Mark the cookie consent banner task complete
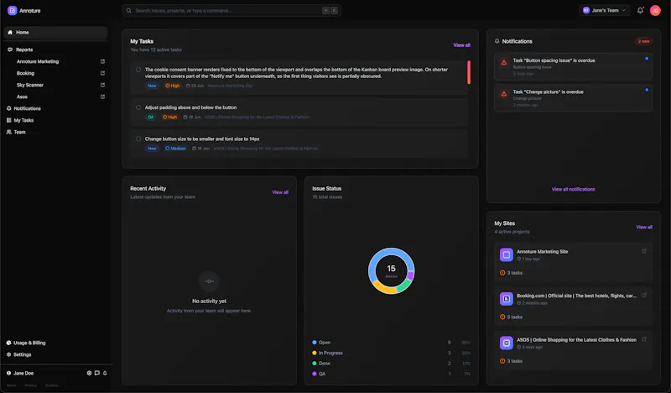This screenshot has width=671, height=393. [138, 70]
